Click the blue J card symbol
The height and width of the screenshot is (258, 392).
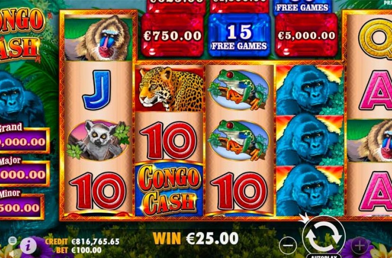pyautogui.click(x=98, y=89)
